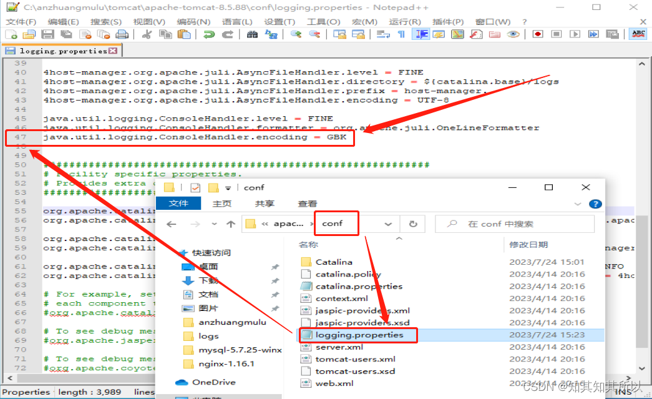Toggle macro recording red dot
The height and width of the screenshot is (399, 652).
click(x=538, y=34)
